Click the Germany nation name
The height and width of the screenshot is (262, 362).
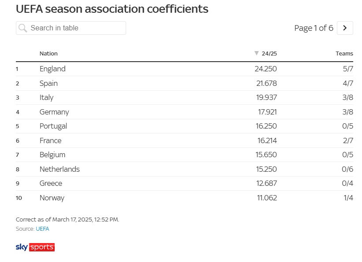(54, 112)
